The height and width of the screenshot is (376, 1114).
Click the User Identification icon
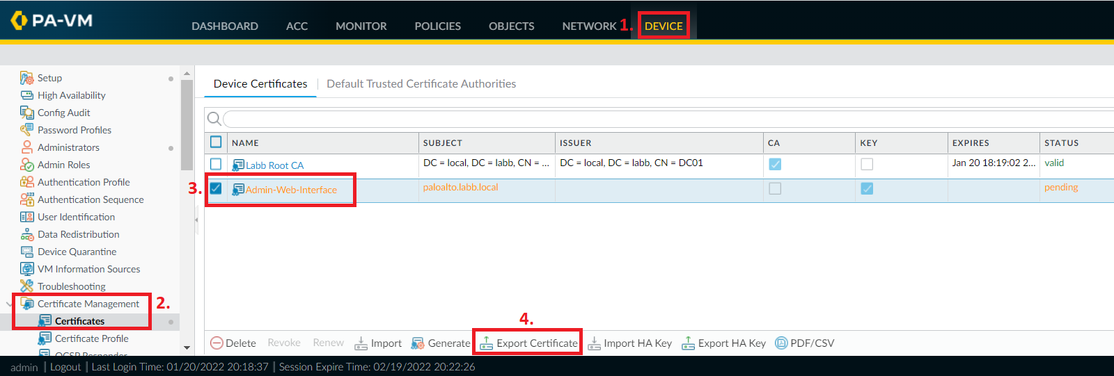click(27, 217)
